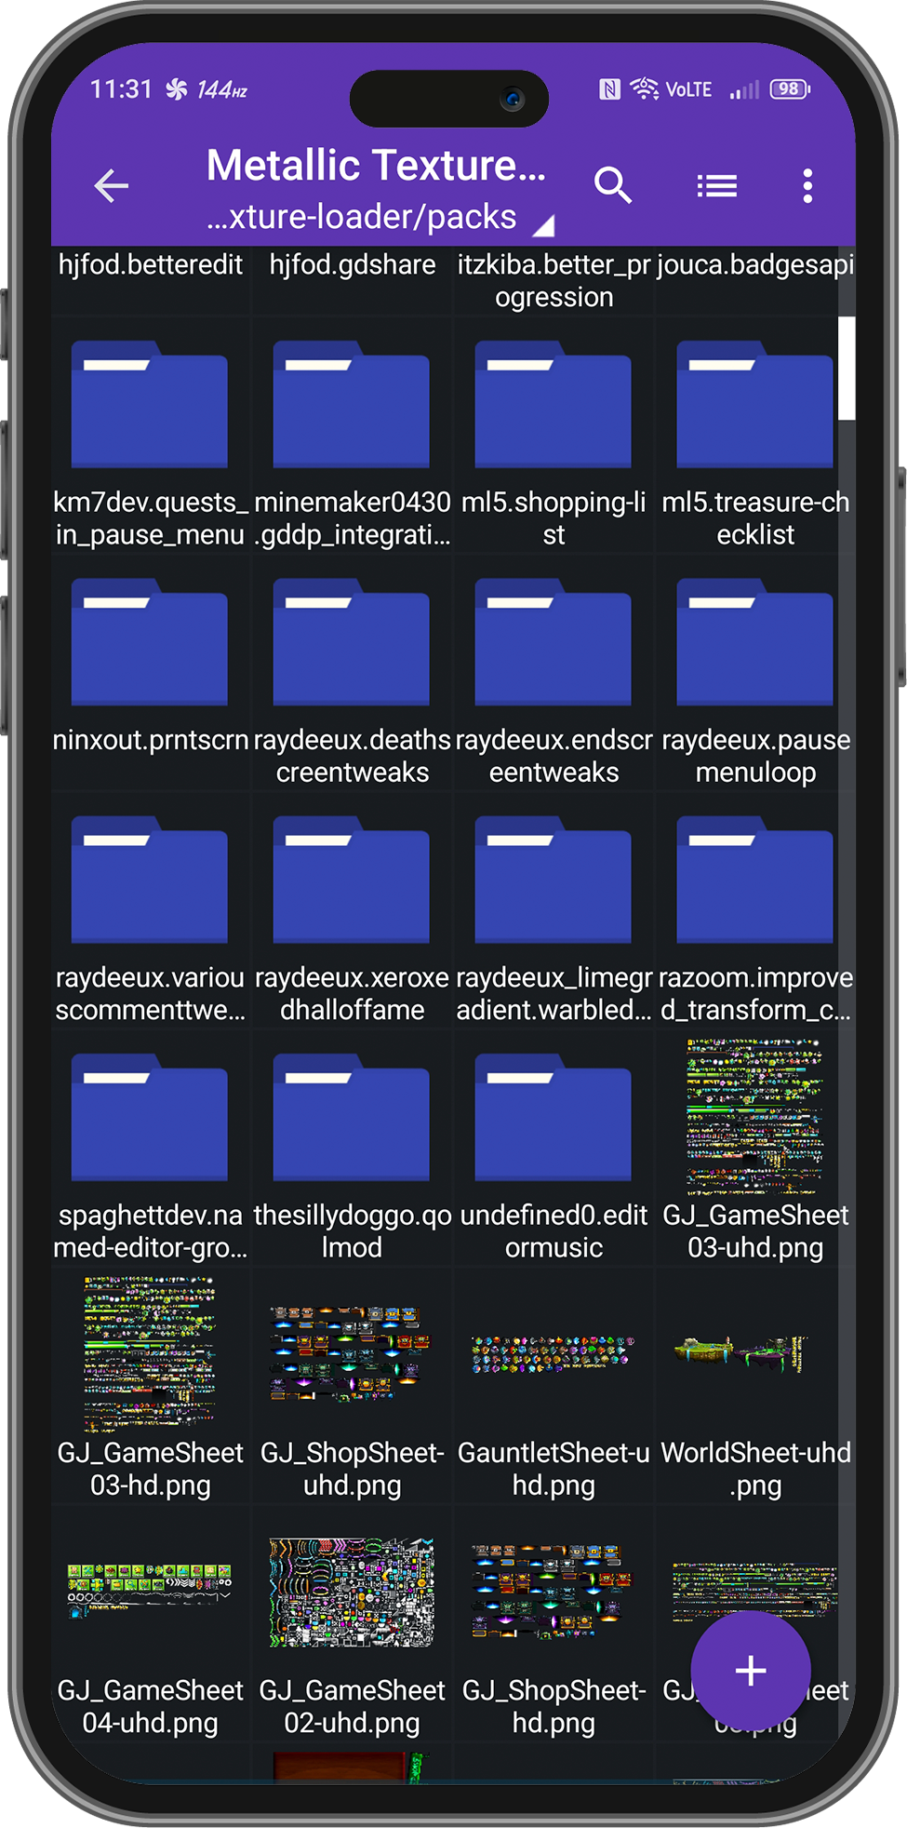The width and height of the screenshot is (907, 1828).
Task: Open the search icon in toolbar
Action: [613, 185]
